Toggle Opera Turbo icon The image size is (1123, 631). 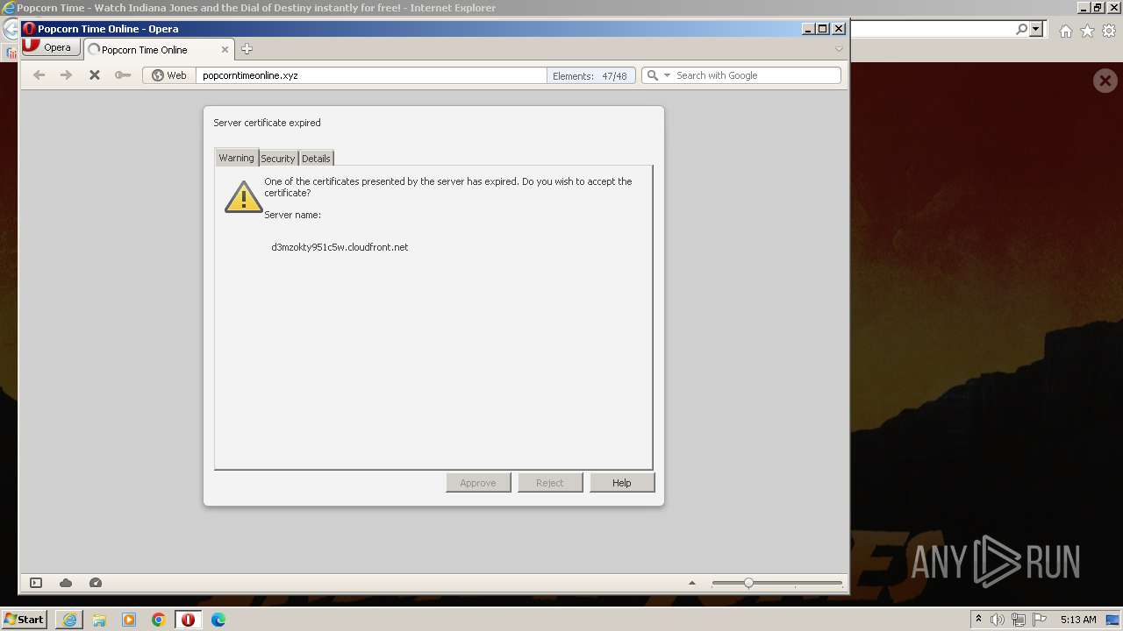tap(96, 583)
